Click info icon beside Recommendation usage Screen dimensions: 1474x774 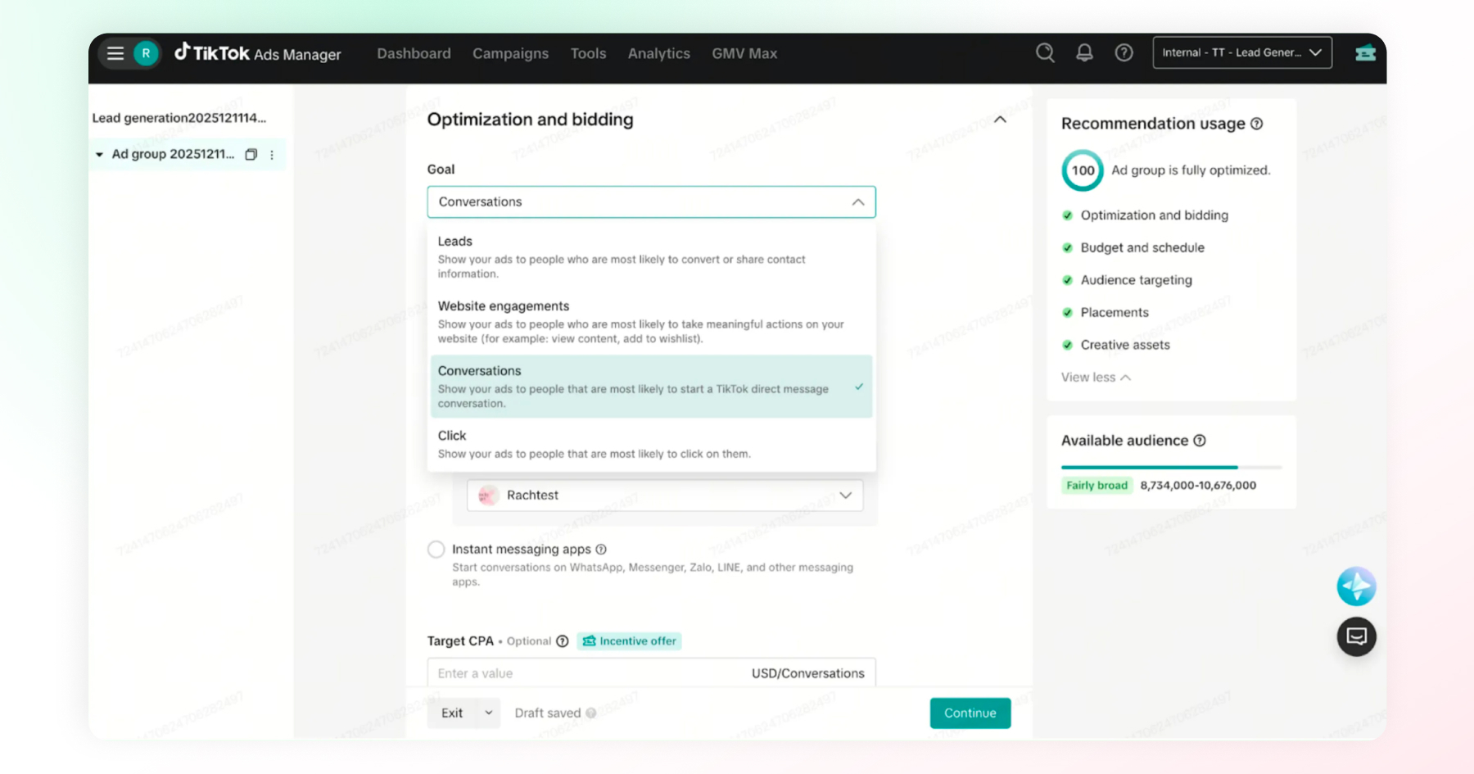1257,124
